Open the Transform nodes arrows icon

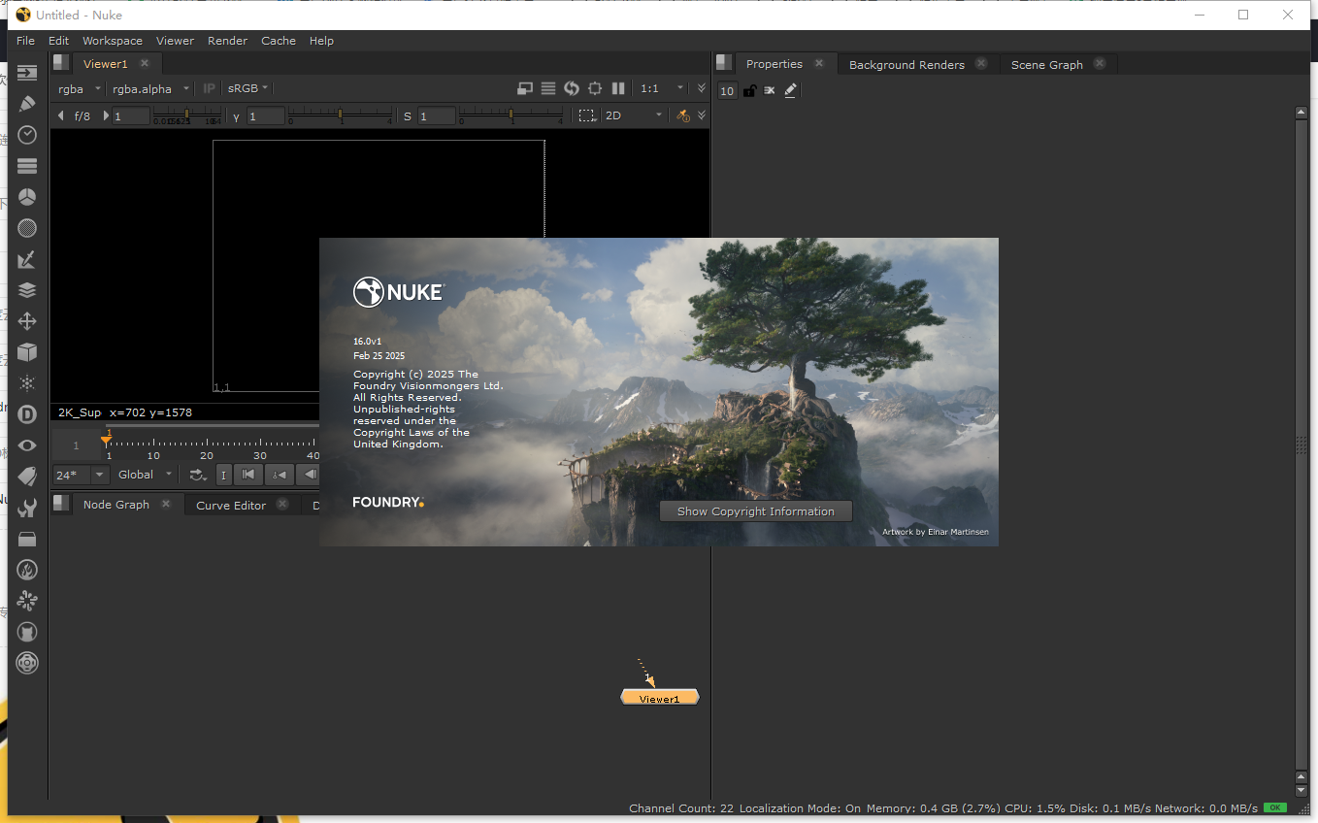pos(27,321)
